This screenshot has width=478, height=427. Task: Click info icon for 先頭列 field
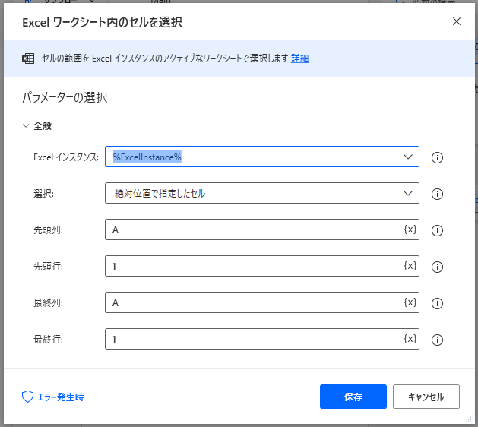pyautogui.click(x=437, y=230)
